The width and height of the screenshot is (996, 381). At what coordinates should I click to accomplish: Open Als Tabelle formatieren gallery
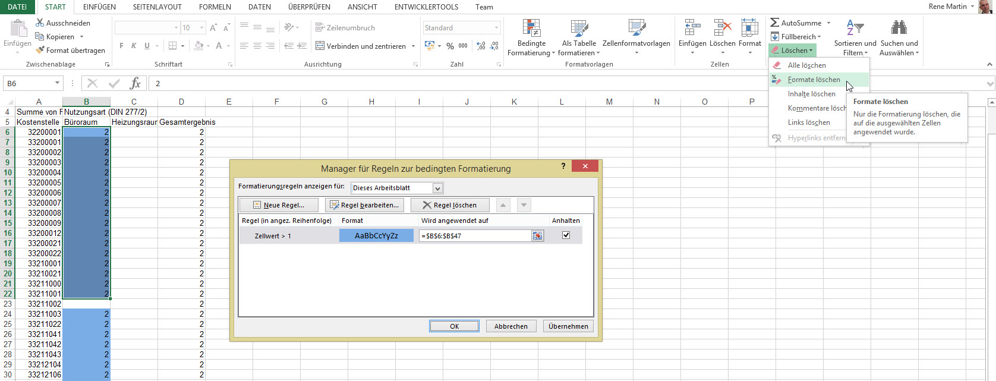[579, 29]
